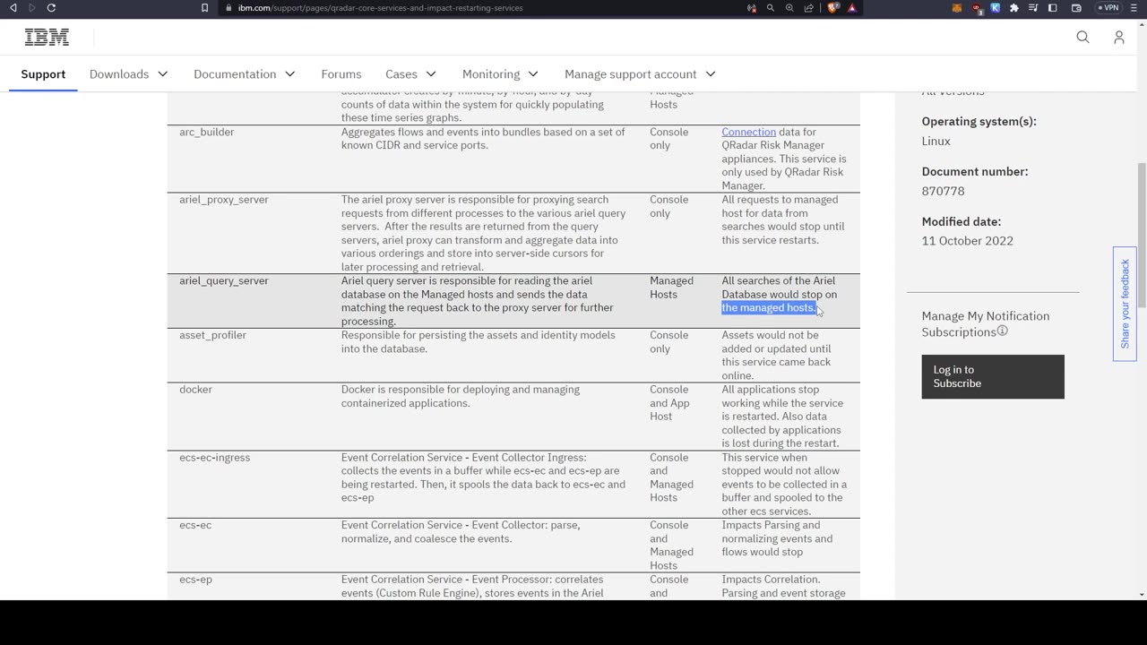Open uBlock extension with badge 3
This screenshot has height=645, width=1147.
click(977, 9)
